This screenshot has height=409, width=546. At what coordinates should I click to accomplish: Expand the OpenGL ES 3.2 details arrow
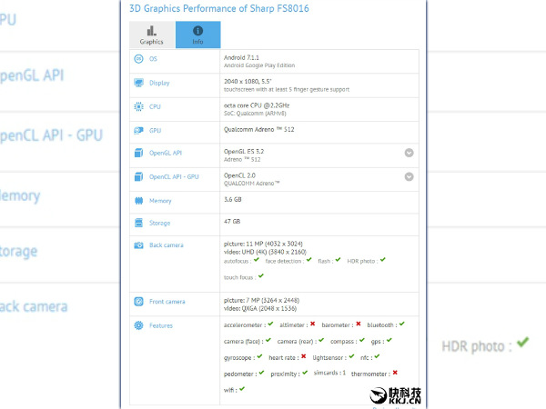point(409,153)
